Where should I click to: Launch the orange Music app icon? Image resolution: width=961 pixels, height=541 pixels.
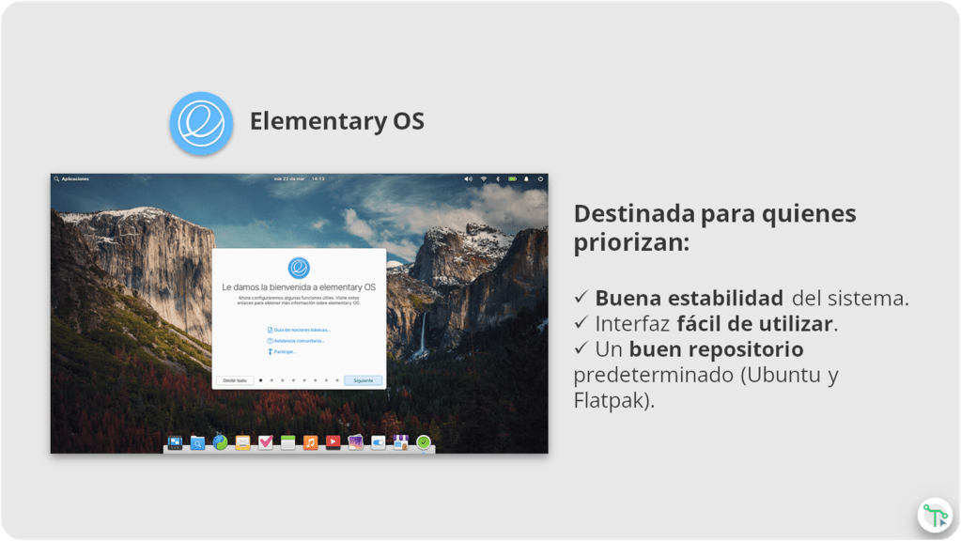pyautogui.click(x=311, y=442)
